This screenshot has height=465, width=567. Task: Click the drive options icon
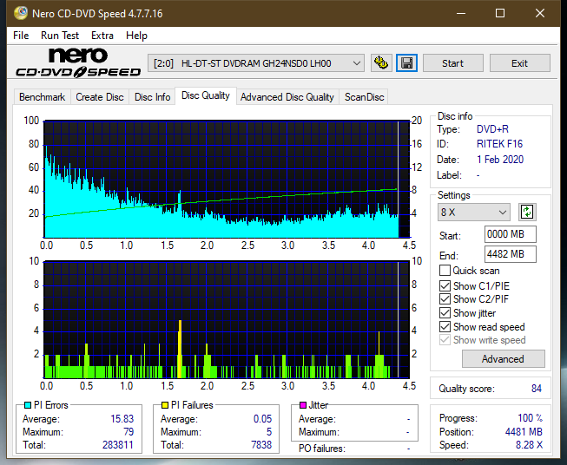click(381, 63)
